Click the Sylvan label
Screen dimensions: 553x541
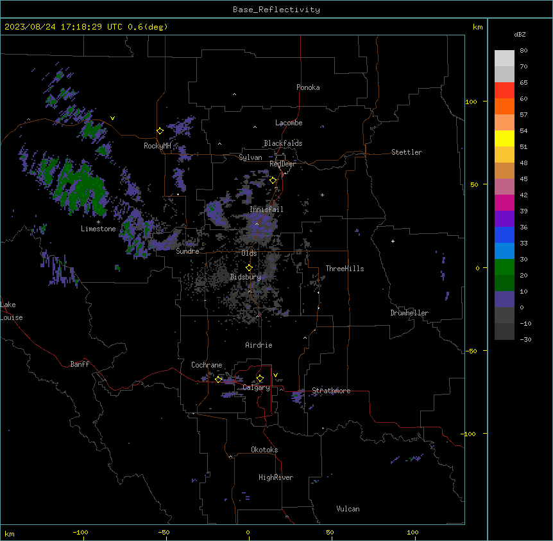coord(250,157)
